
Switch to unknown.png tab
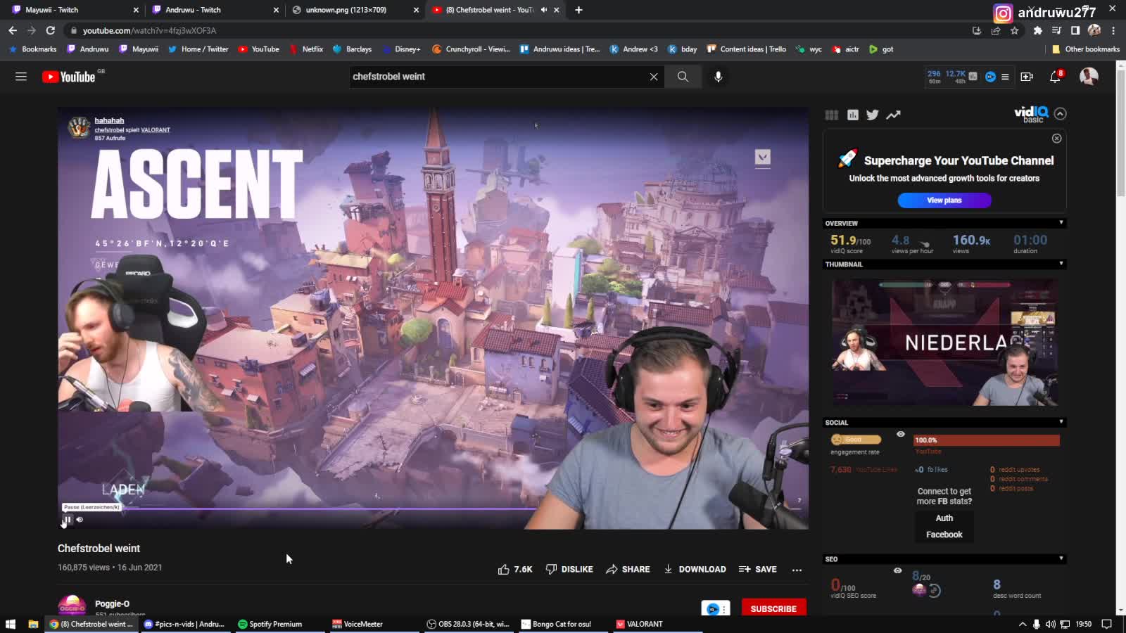[355, 10]
